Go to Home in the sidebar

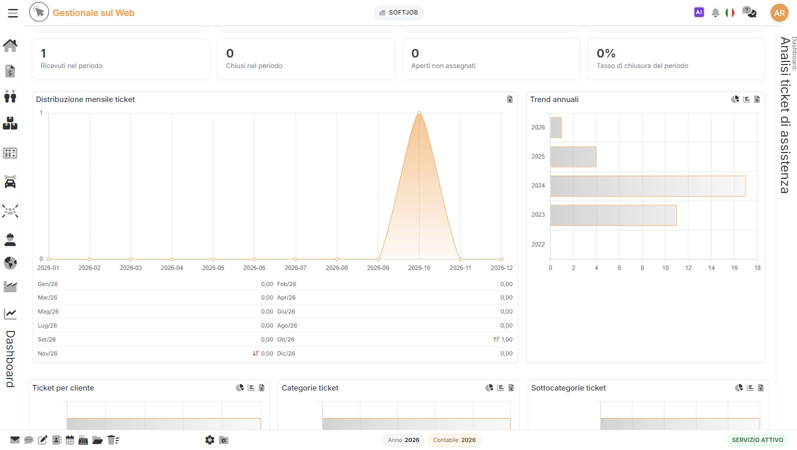point(10,45)
